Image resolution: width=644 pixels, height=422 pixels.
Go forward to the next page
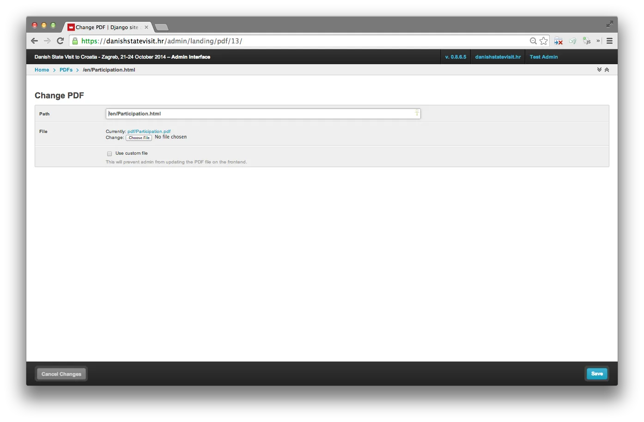pyautogui.click(x=47, y=41)
